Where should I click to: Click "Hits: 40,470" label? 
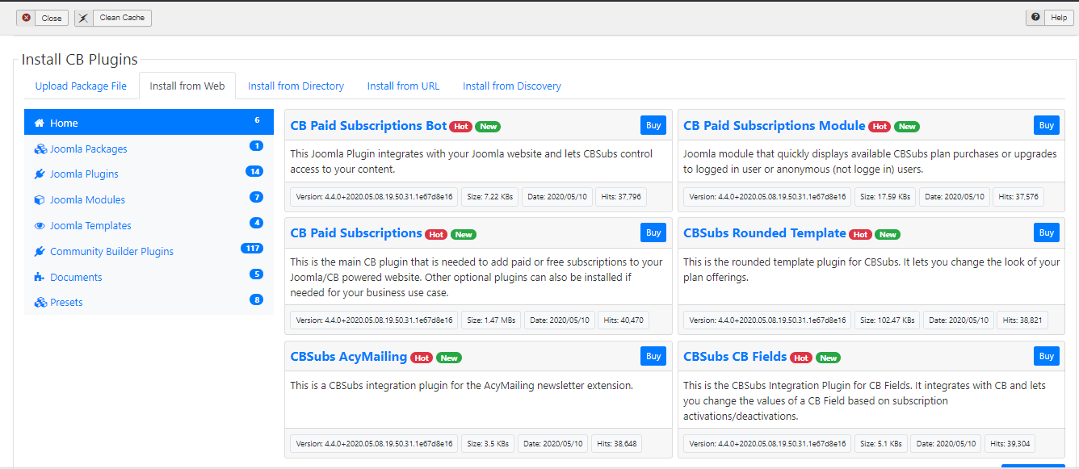pyautogui.click(x=623, y=320)
